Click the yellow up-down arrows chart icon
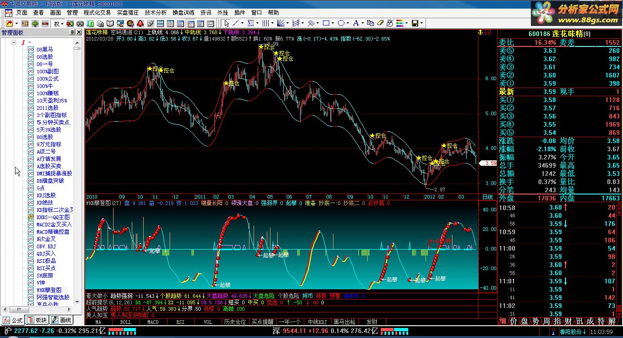 pyautogui.click(x=480, y=32)
